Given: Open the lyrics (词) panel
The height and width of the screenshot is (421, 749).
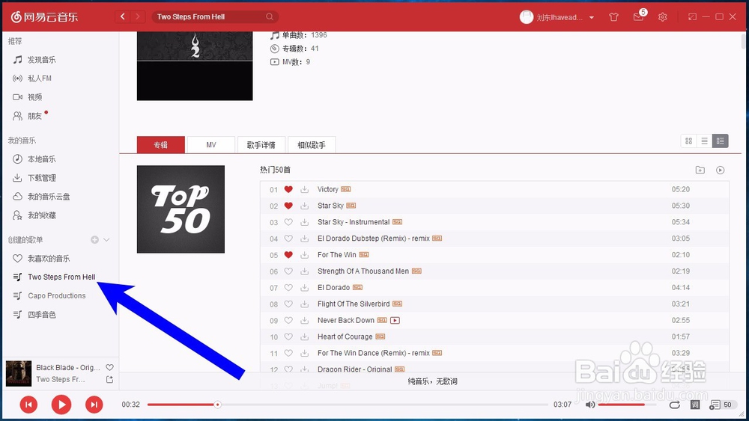Looking at the screenshot, I should tap(695, 405).
